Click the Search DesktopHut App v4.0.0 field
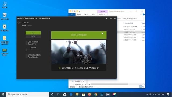172x97 pixels. [130, 19]
